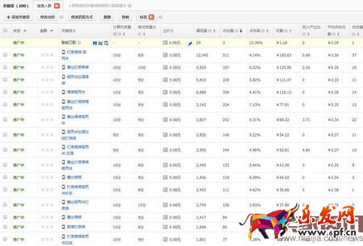Click the 标签 button
This screenshot has height=246, width=363.
click(147, 17)
